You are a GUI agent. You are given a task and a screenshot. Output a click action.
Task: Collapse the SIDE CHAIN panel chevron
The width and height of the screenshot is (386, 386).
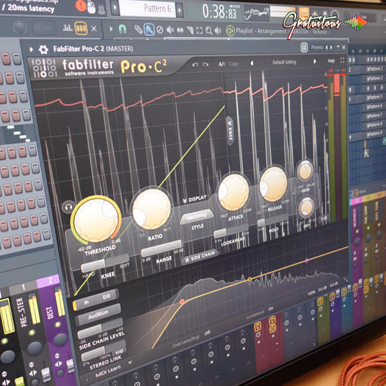pyautogui.click(x=187, y=260)
